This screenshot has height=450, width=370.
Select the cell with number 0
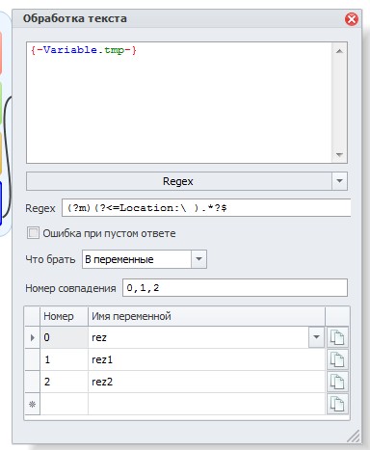click(64, 337)
